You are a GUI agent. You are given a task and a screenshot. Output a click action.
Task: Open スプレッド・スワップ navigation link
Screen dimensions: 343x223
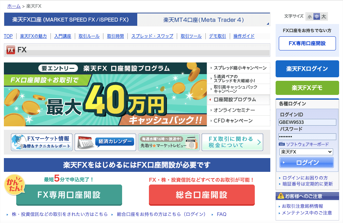click(152, 36)
